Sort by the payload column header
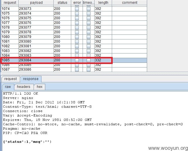This screenshot has height=151, width=188. point(36,3)
